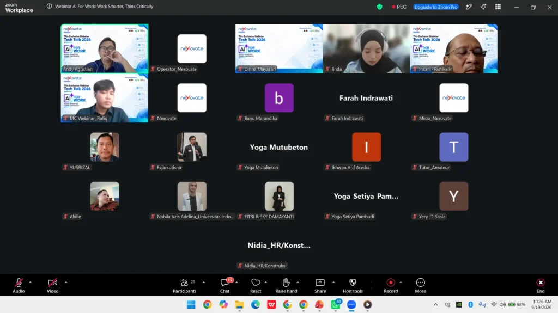Image resolution: width=558 pixels, height=313 pixels.
Task: Click the green encryption shield icon
Action: tap(380, 7)
